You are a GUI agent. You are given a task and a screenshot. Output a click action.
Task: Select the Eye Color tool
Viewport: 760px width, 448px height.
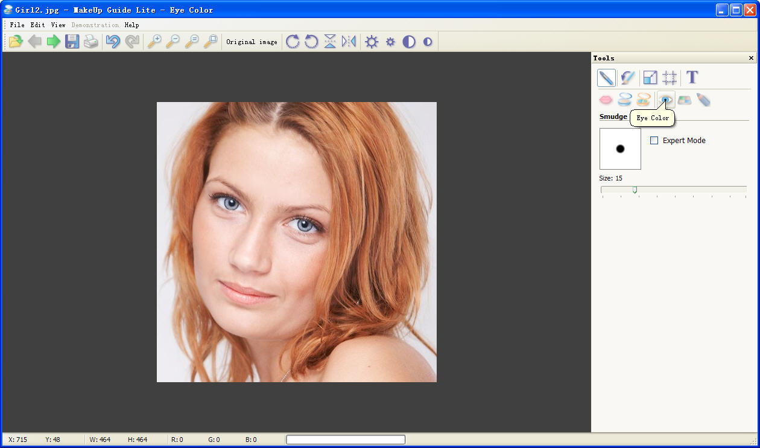click(x=665, y=100)
